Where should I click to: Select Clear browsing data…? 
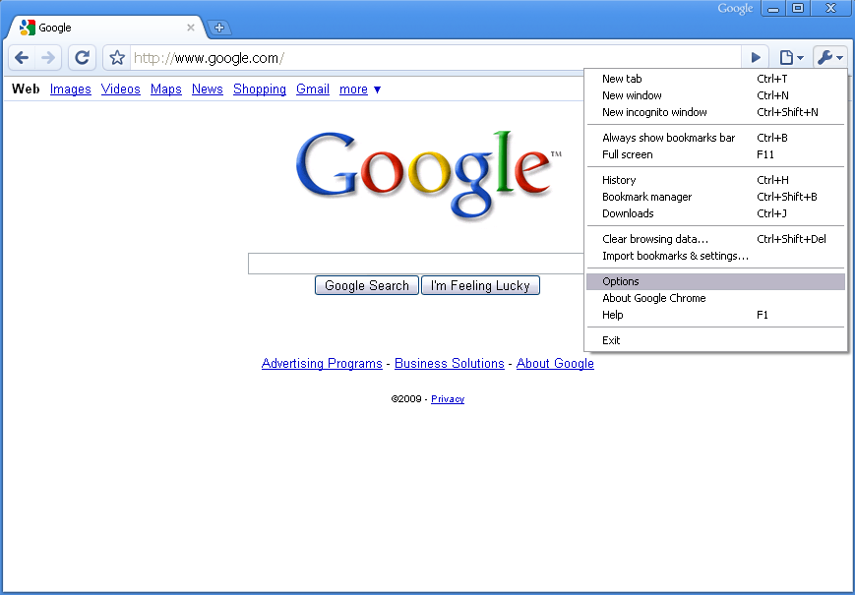pyautogui.click(x=715, y=239)
